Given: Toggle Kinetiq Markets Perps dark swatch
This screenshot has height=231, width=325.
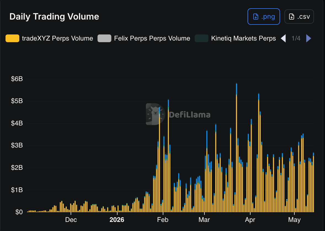Looking at the screenshot, I should coord(201,38).
